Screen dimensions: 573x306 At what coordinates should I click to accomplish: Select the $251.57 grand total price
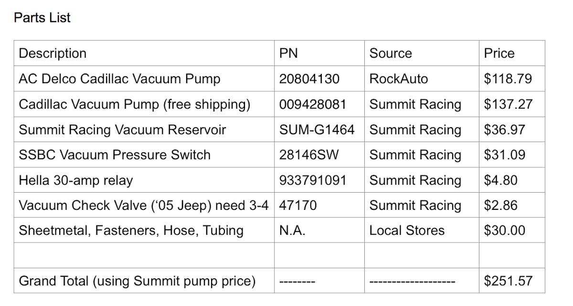pyautogui.click(x=508, y=281)
